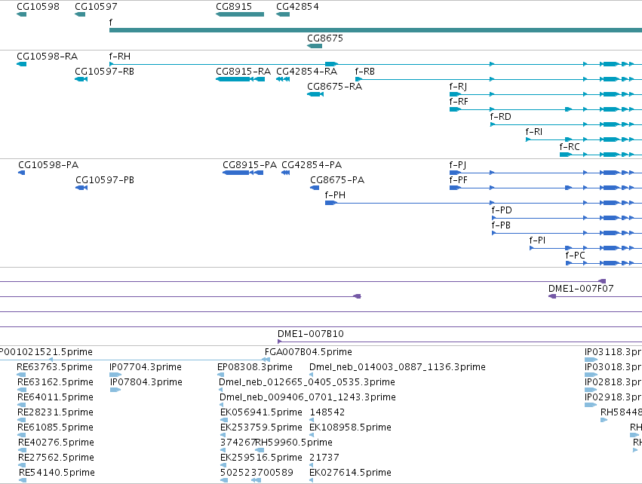Select the RE28231.5prime EST label
The width and height of the screenshot is (642, 484).
55,412
